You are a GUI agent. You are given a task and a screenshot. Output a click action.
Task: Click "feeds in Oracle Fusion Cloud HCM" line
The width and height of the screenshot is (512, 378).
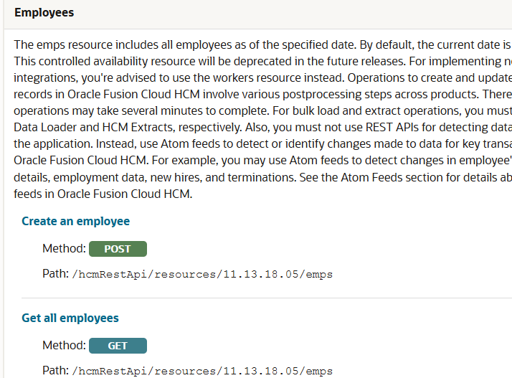coord(103,194)
